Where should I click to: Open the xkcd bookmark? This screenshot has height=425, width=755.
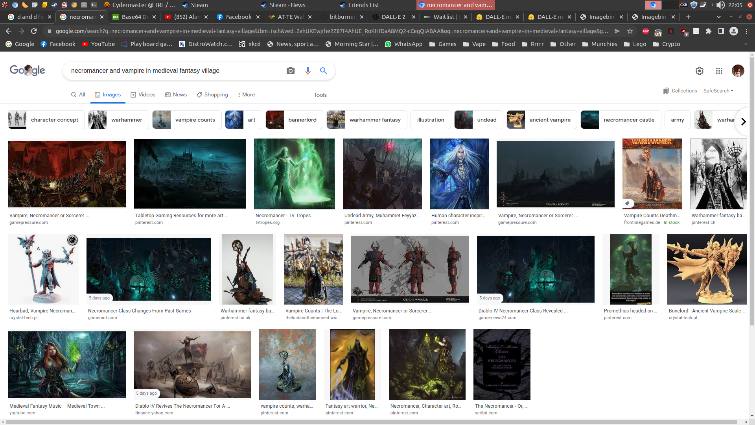[x=250, y=44]
